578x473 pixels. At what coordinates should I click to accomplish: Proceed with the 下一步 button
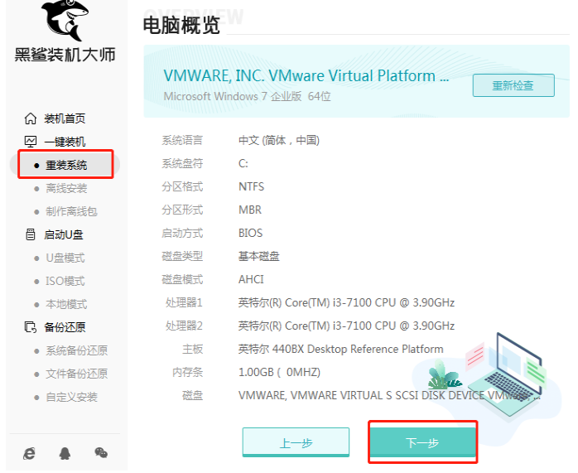pyautogui.click(x=422, y=442)
